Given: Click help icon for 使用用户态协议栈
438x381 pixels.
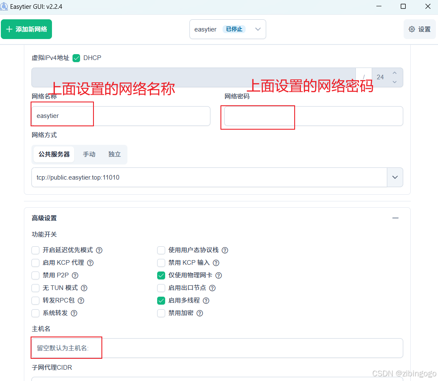Looking at the screenshot, I should [225, 250].
